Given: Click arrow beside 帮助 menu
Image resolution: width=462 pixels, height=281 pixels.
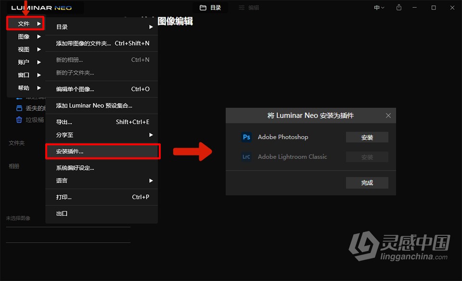Looking at the screenshot, I should [x=39, y=88].
